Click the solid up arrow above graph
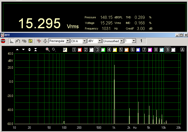The image size is (188, 132). coord(17,50)
